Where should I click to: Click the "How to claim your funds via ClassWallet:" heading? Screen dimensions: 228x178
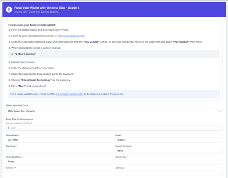(32, 25)
